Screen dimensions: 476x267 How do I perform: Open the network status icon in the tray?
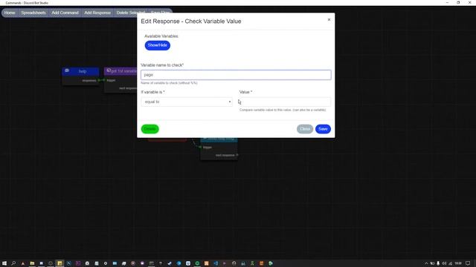pos(451,263)
